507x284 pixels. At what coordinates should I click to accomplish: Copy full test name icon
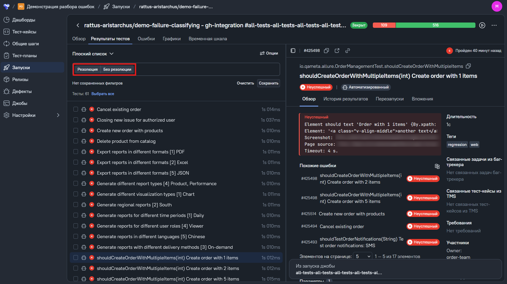[x=469, y=66]
